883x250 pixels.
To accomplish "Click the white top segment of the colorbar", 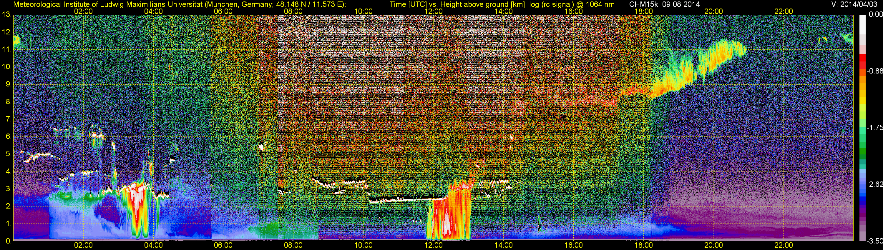I will (x=862, y=24).
